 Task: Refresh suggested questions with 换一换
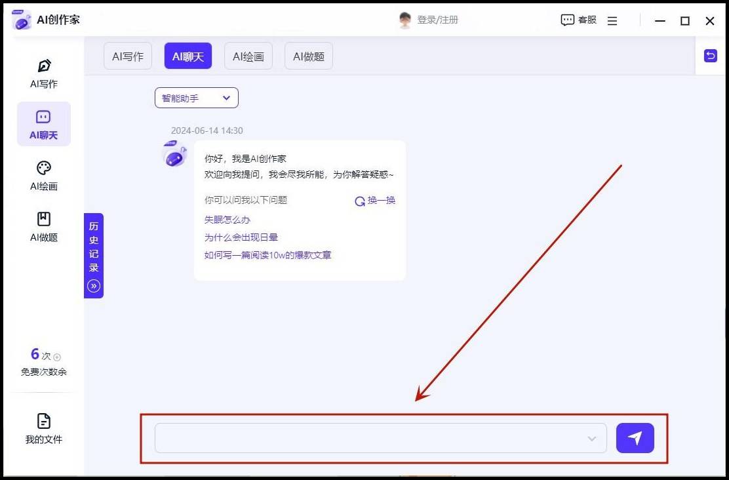click(376, 201)
